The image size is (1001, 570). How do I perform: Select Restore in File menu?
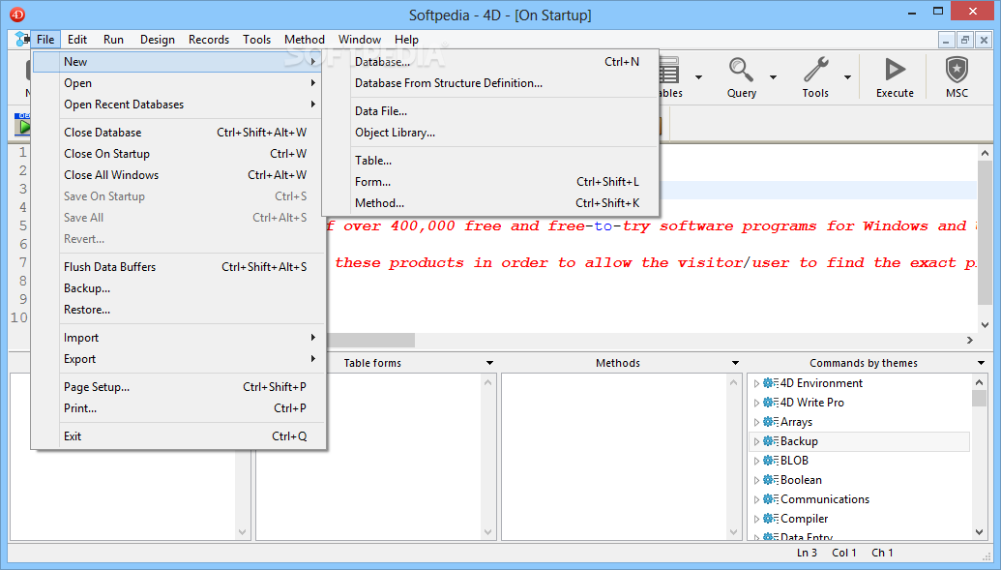click(x=179, y=310)
